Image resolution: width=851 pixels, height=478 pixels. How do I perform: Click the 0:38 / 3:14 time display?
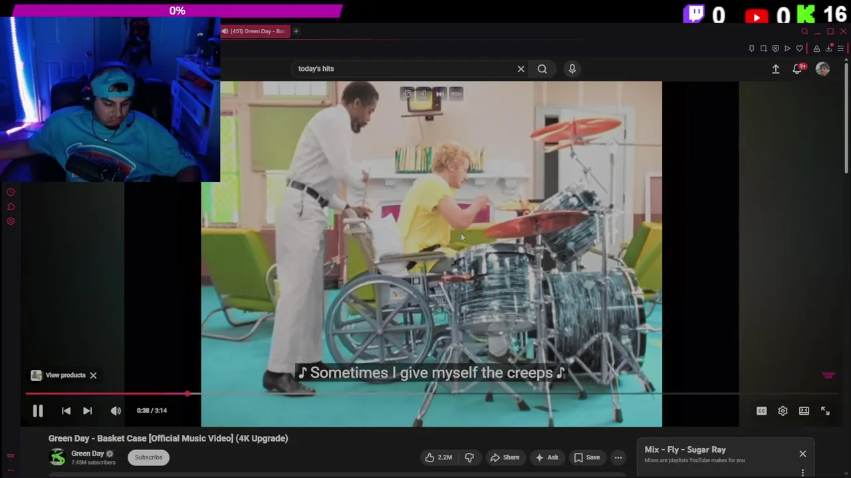coord(152,411)
